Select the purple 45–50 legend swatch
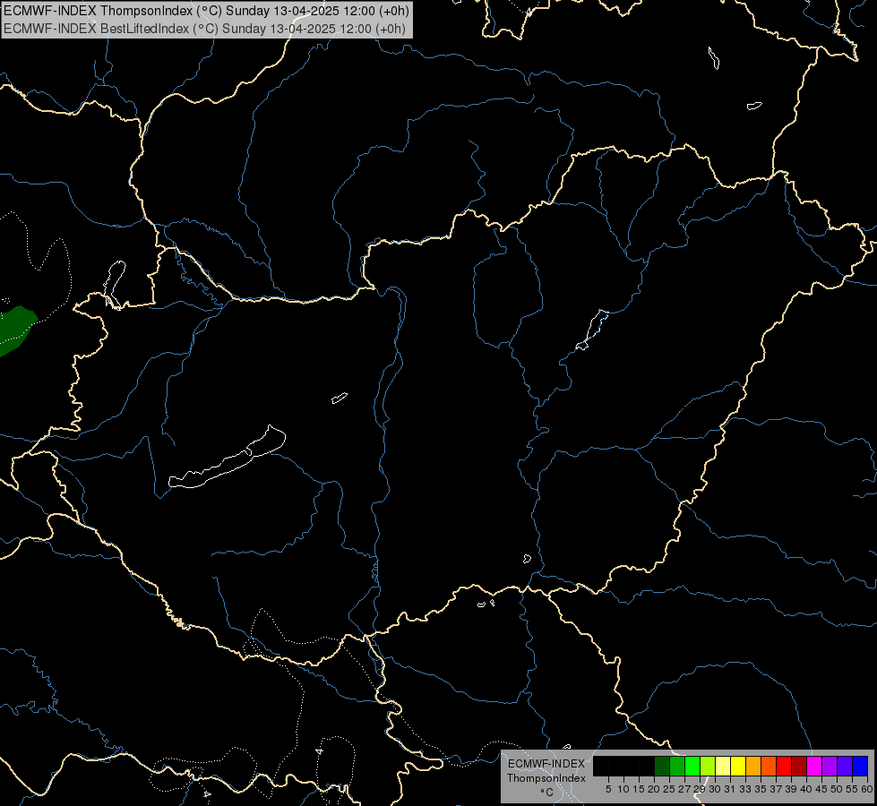The image size is (877, 806). point(830,766)
